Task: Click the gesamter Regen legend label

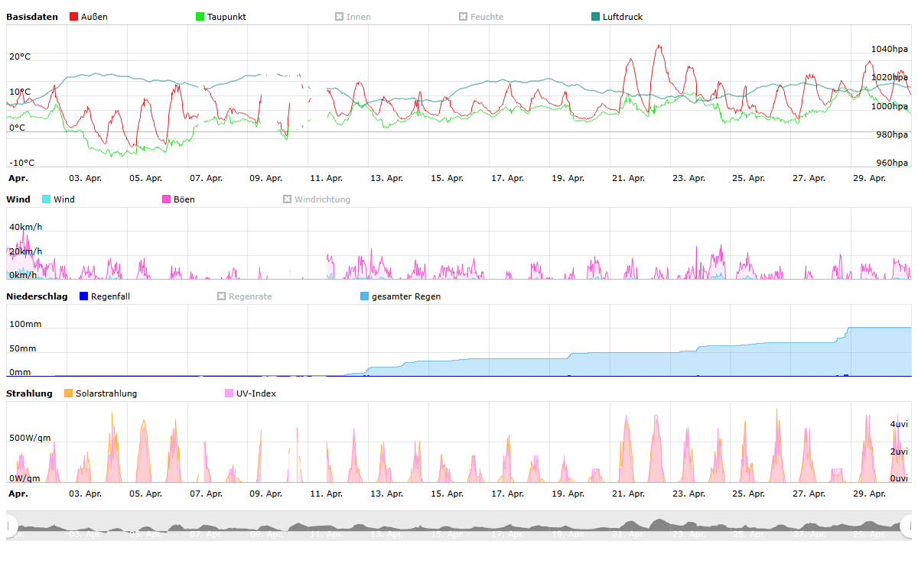Action: pyautogui.click(x=405, y=296)
